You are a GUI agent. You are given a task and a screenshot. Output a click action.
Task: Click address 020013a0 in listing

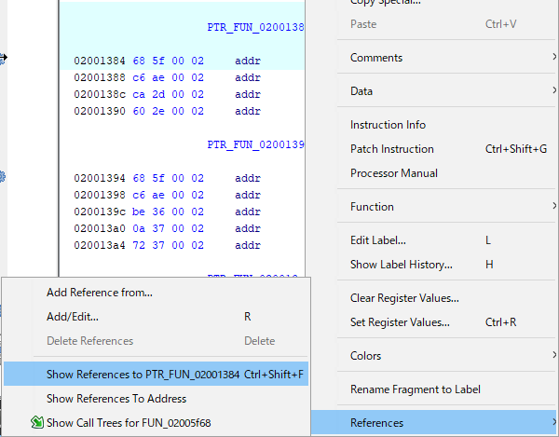click(100, 228)
